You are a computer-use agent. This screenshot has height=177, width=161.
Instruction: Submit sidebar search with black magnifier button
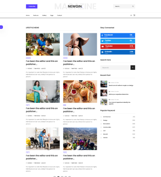click(133, 67)
